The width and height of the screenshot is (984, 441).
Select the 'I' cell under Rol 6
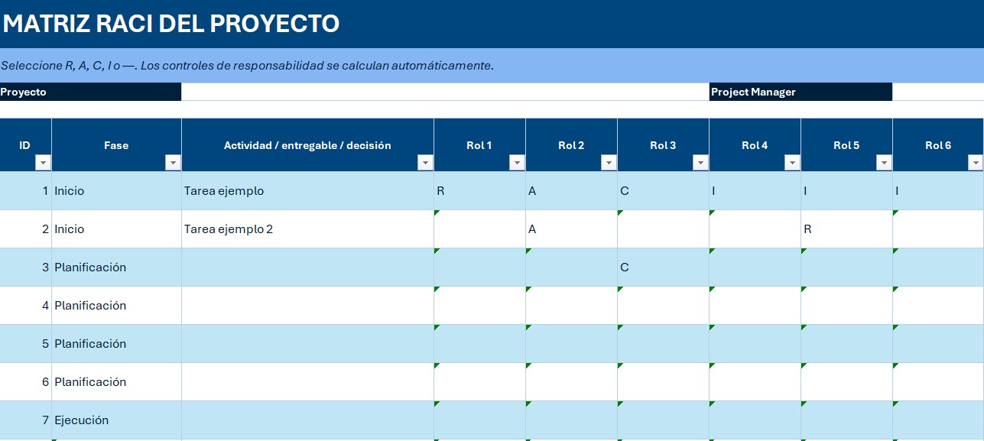[x=938, y=191]
